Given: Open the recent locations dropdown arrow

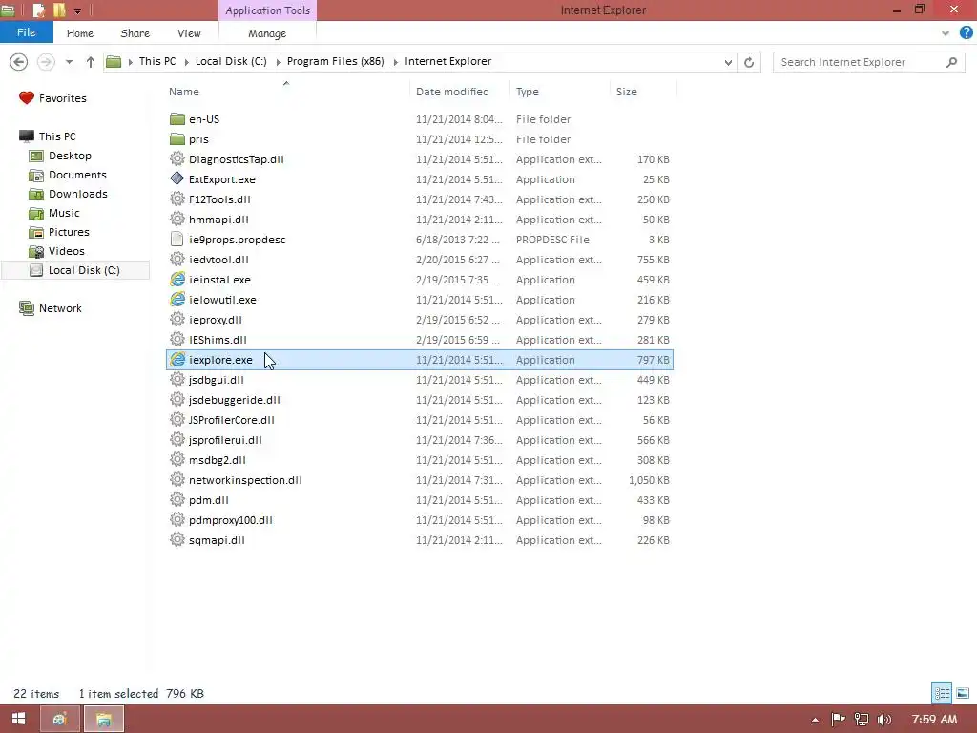Looking at the screenshot, I should tap(69, 62).
